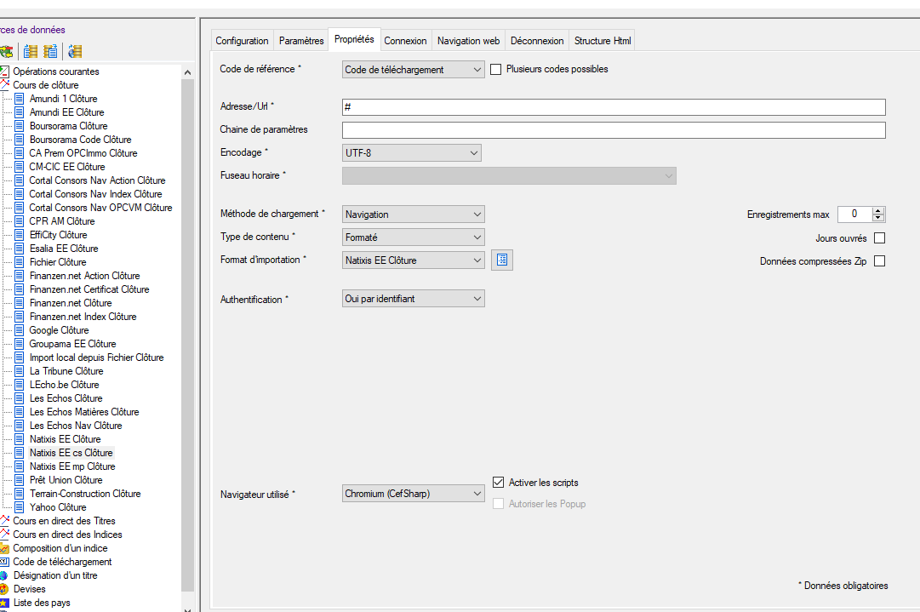
Task: Click the Adresse/Url input field
Action: [x=613, y=107]
